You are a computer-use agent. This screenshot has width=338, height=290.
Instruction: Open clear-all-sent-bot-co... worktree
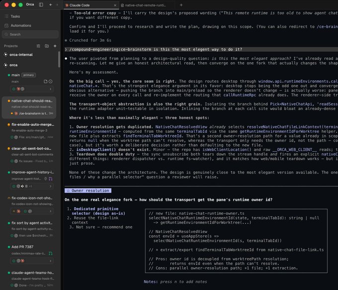click(x=30, y=148)
